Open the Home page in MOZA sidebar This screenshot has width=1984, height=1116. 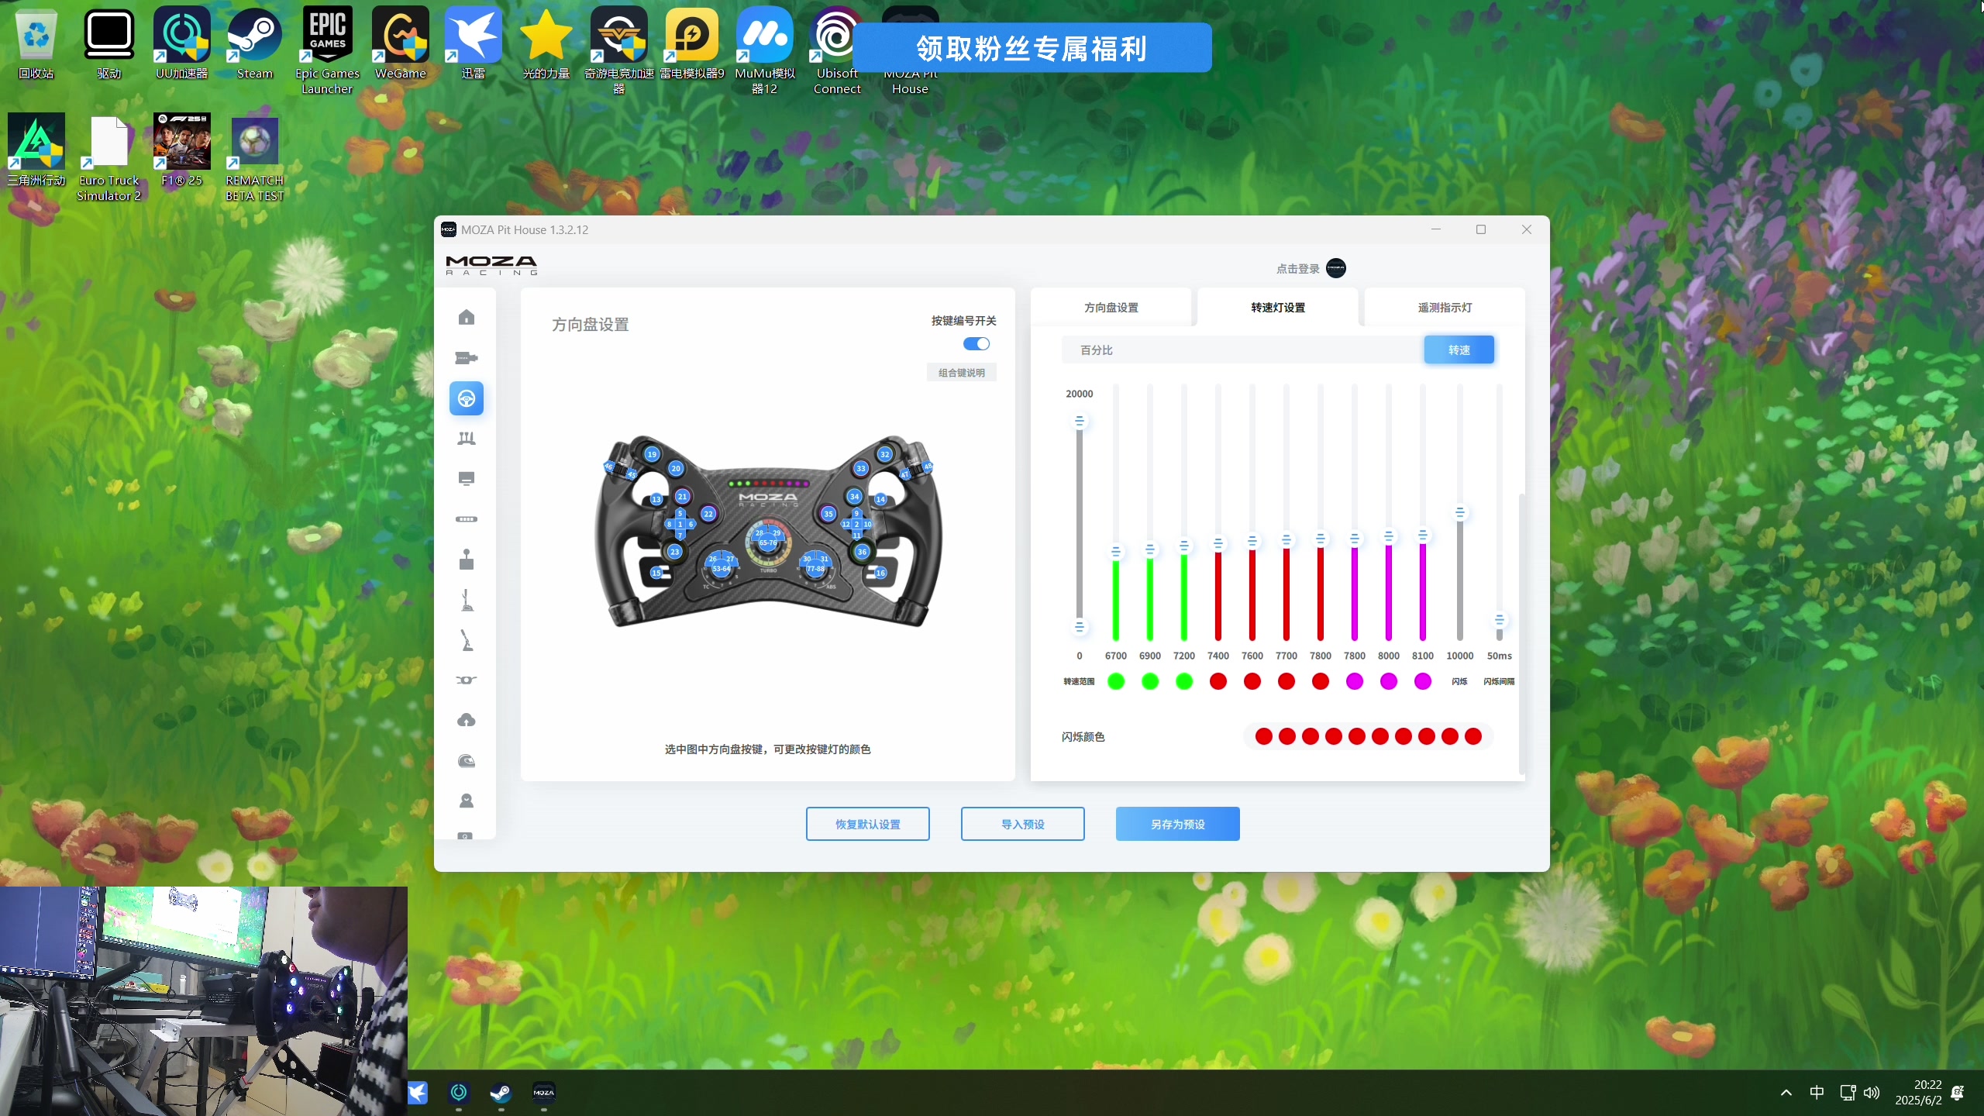tap(466, 317)
